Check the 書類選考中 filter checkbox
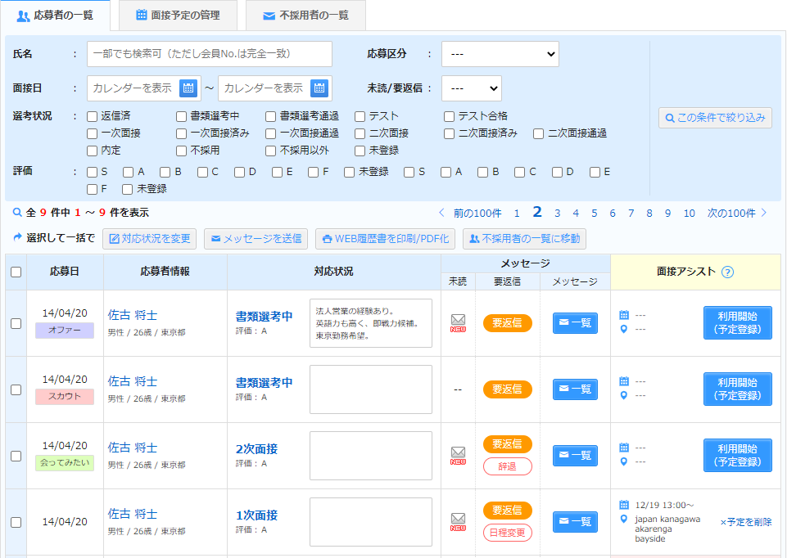The height and width of the screenshot is (558, 787). 181,116
